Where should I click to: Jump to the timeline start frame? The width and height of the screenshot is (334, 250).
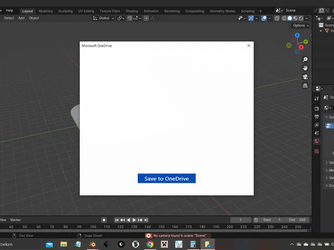(x=117, y=220)
